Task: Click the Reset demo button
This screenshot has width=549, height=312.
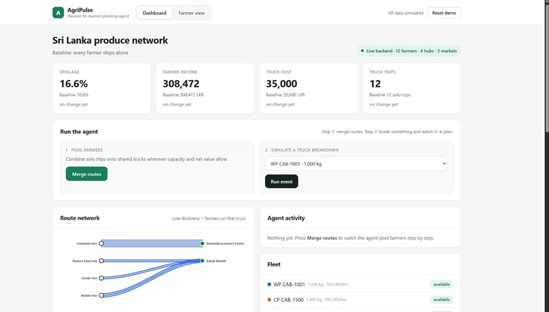Action: tap(444, 13)
